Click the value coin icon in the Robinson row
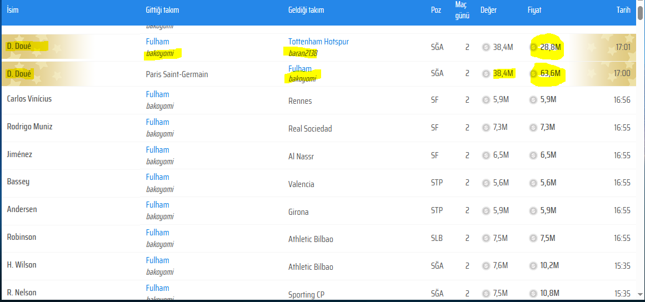Screen dimensions: 645x302 486,238
